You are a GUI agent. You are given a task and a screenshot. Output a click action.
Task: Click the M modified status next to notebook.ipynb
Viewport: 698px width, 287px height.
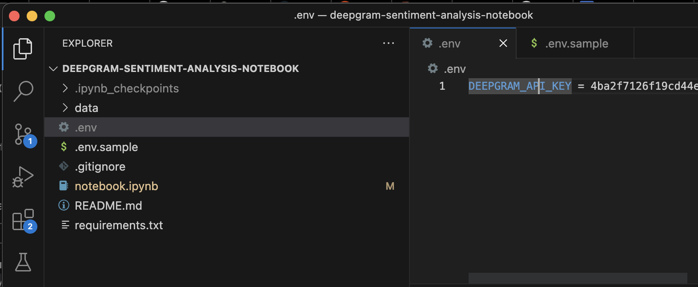pyautogui.click(x=390, y=186)
